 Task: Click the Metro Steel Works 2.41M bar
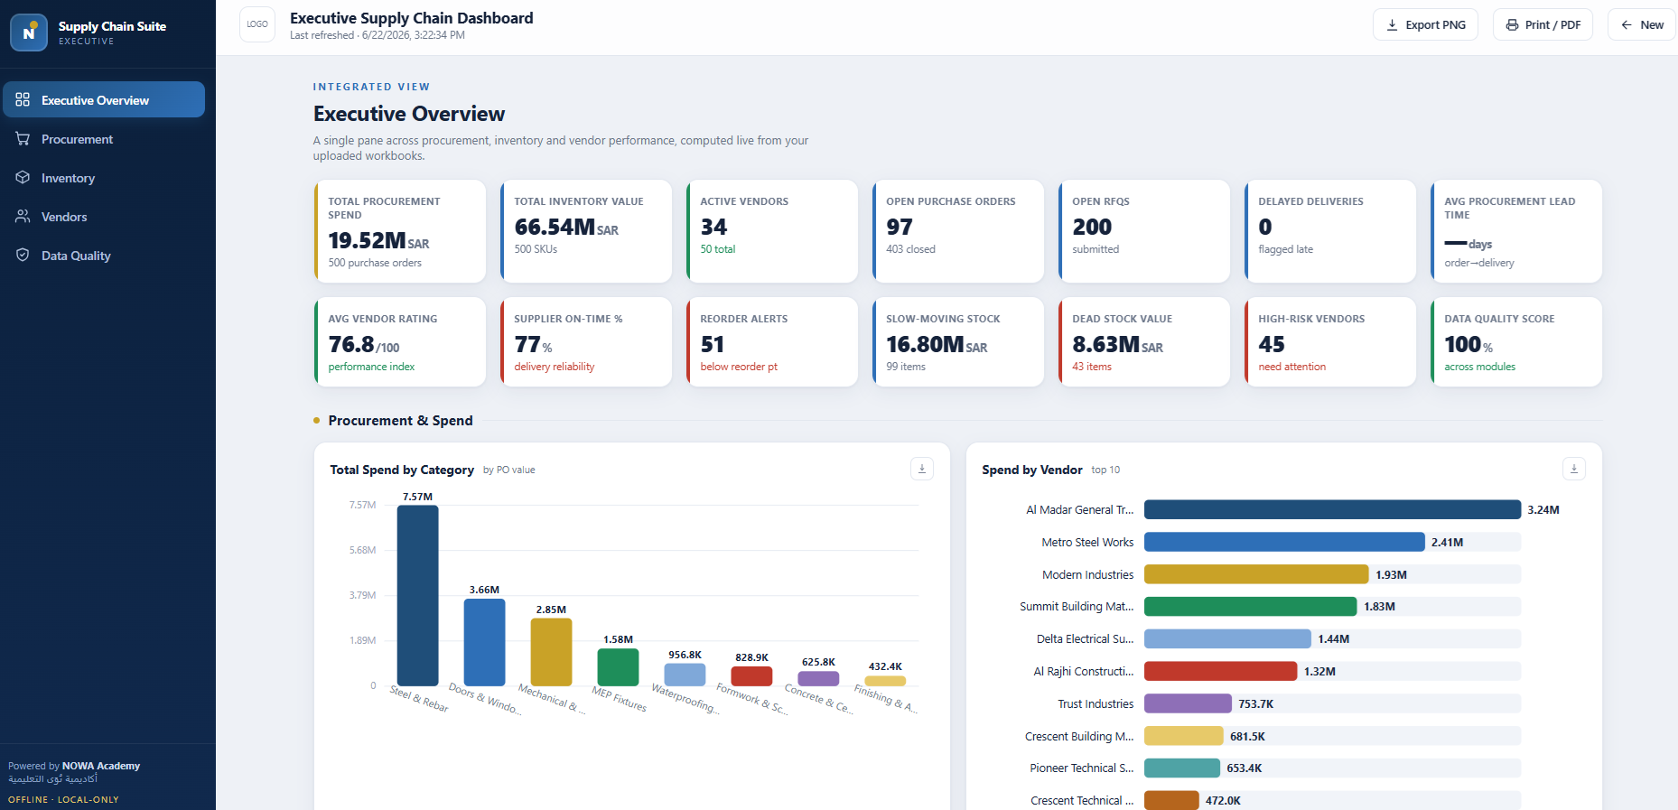coord(1284,542)
